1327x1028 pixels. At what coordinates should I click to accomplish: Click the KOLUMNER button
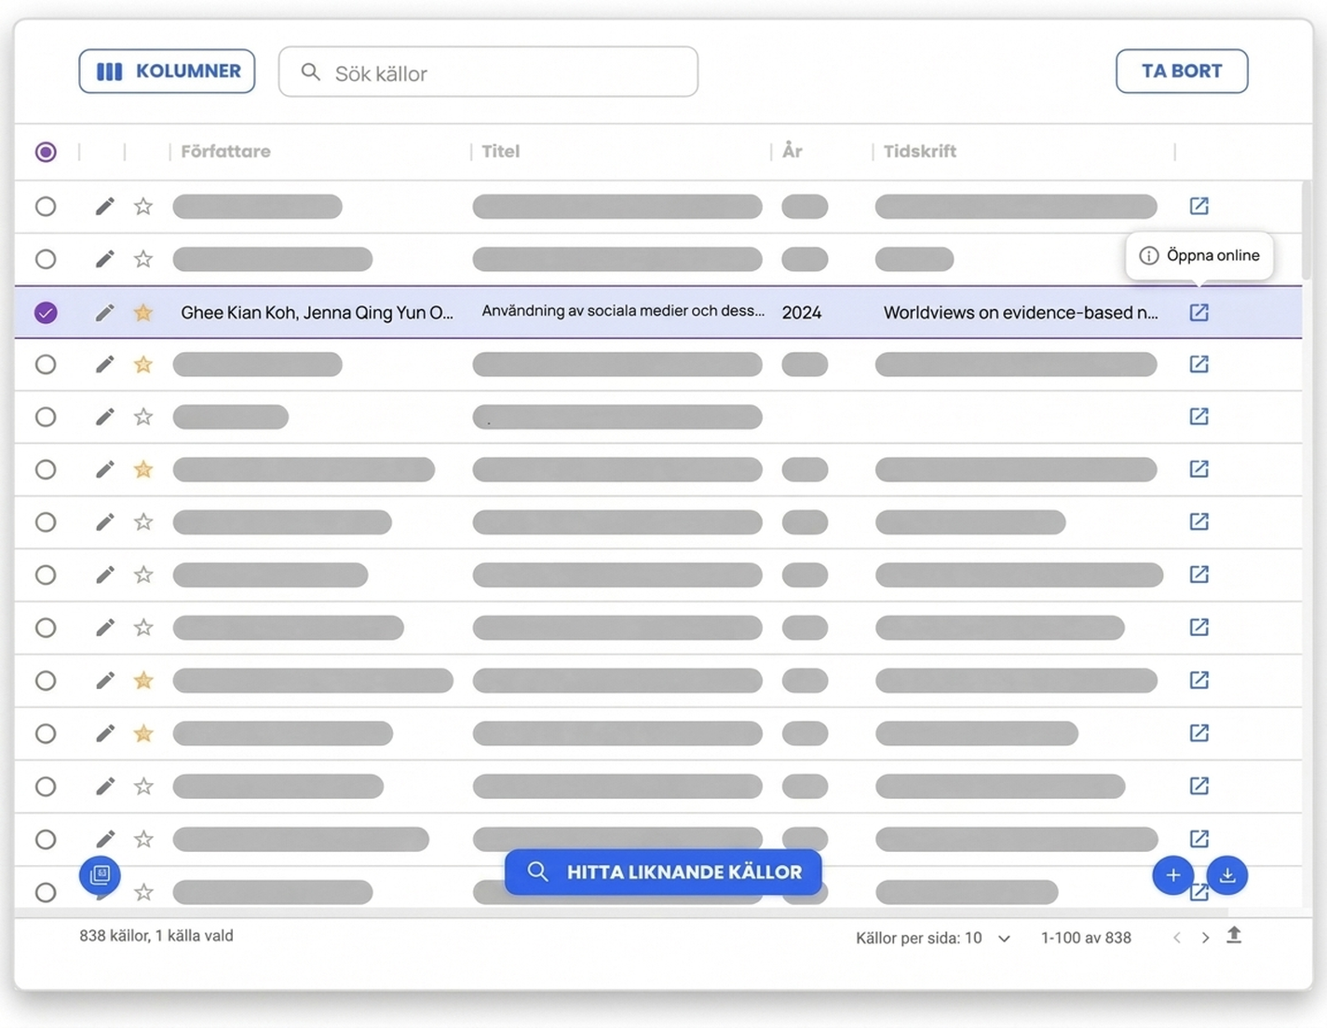(167, 72)
